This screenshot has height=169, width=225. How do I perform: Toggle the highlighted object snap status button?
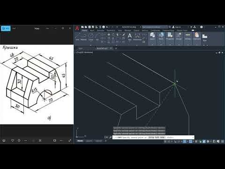(x=191, y=141)
